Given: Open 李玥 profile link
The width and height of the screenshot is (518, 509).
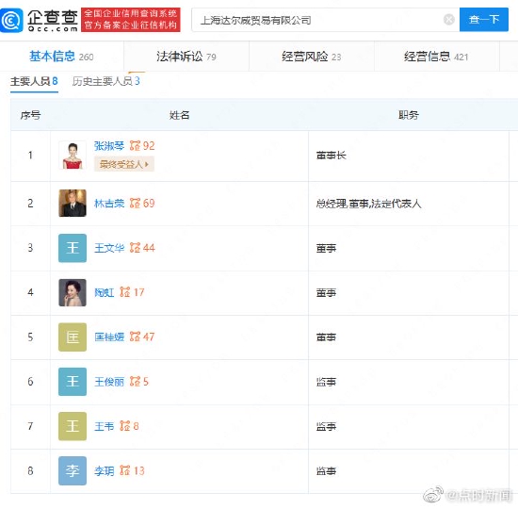Looking at the screenshot, I should coord(104,470).
